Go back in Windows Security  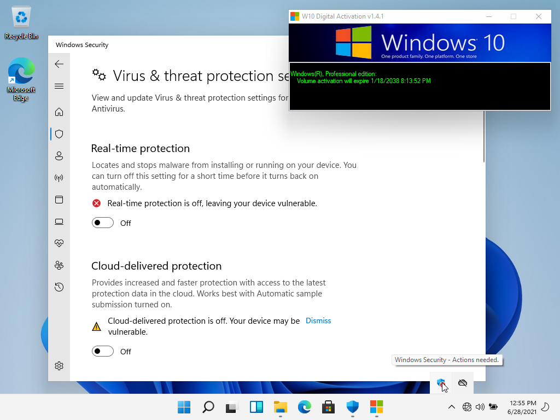[x=59, y=64]
